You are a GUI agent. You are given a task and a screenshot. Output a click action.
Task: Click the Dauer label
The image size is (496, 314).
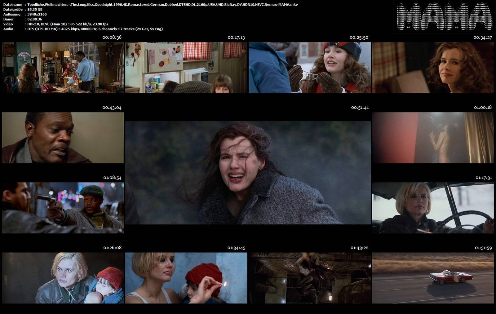[x=8, y=19]
